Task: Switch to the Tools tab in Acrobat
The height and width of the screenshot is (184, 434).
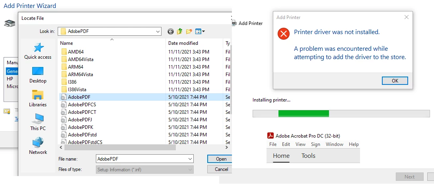Action: [x=308, y=156]
